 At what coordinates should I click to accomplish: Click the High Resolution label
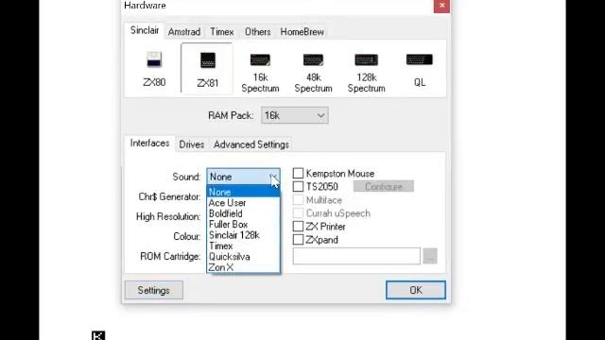(168, 216)
